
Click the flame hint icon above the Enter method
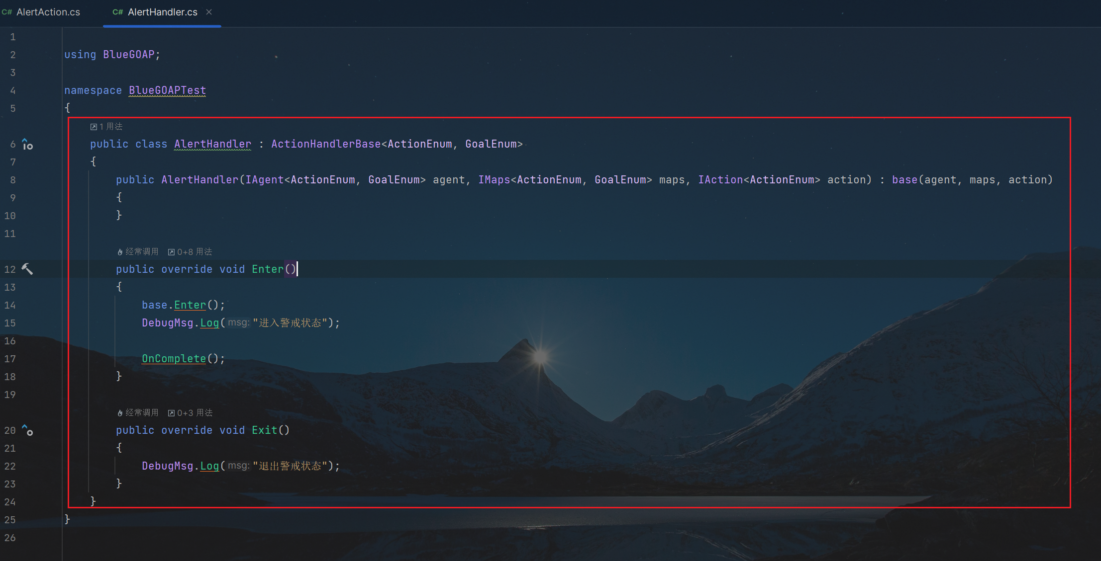click(120, 252)
